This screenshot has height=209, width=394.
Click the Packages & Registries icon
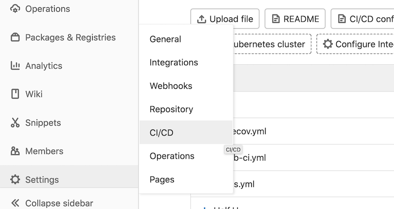(x=15, y=37)
